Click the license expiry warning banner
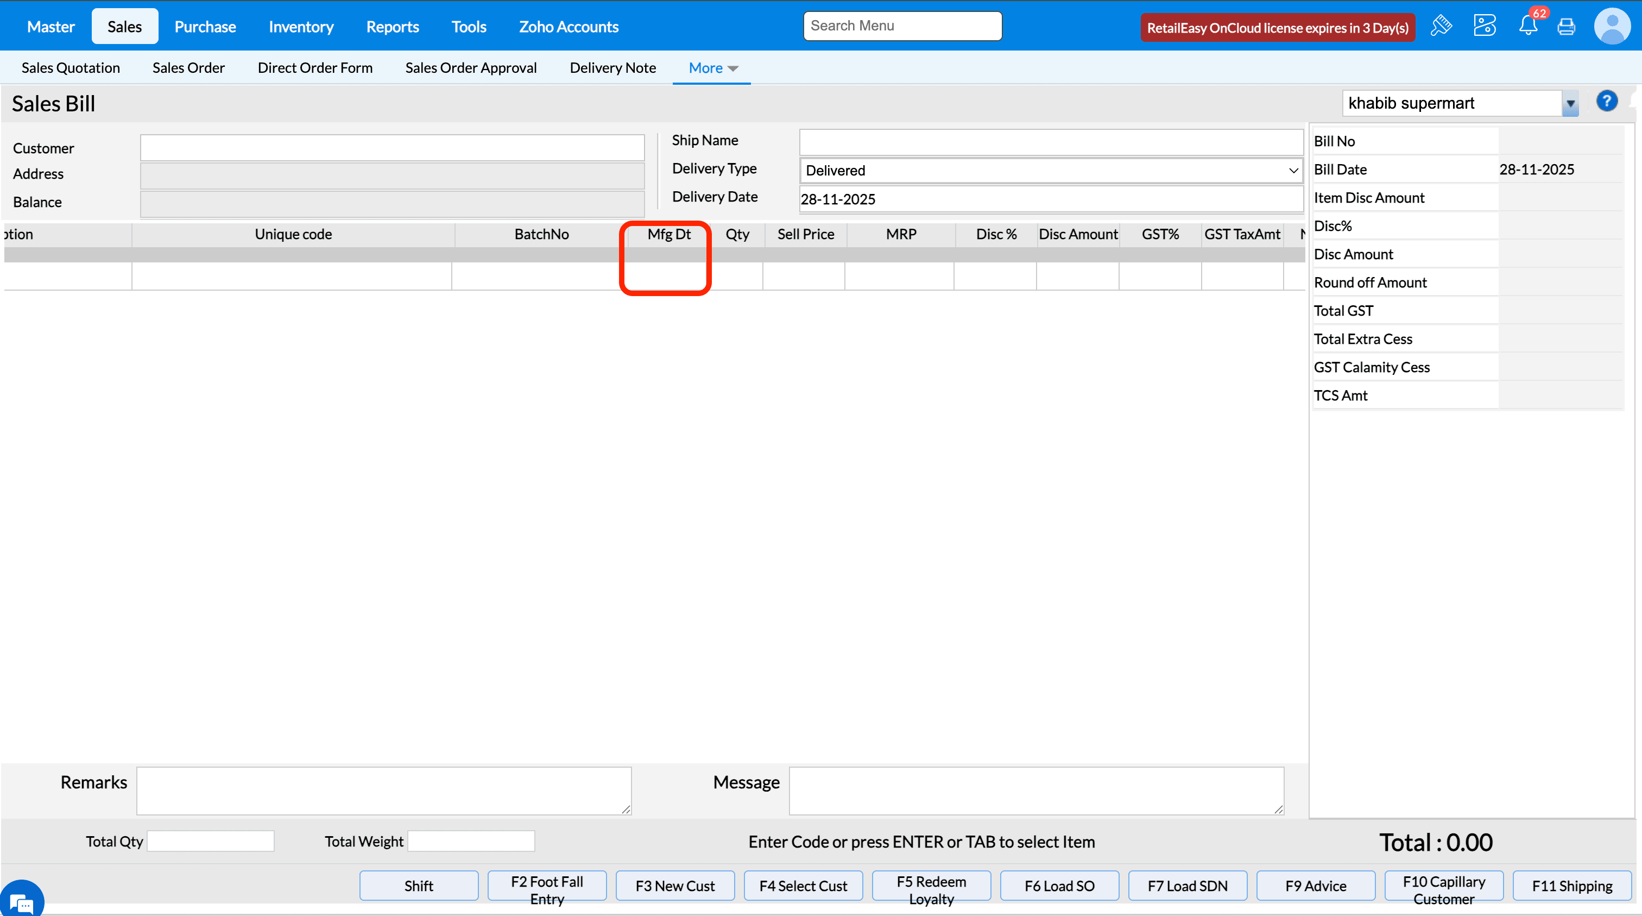This screenshot has height=916, width=1642. point(1278,27)
